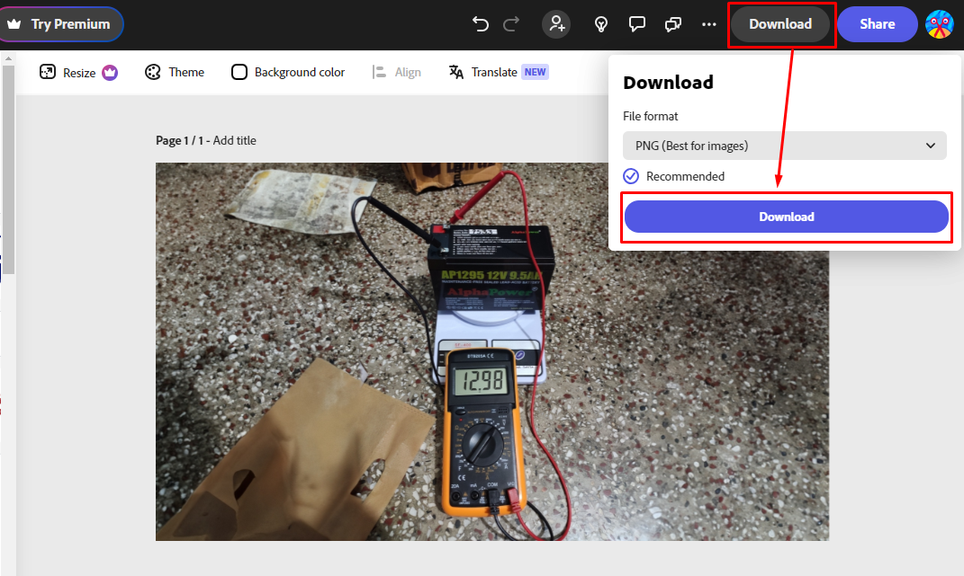Click the lightbulb tips icon
Viewport: 964px width, 576px height.
pos(601,24)
